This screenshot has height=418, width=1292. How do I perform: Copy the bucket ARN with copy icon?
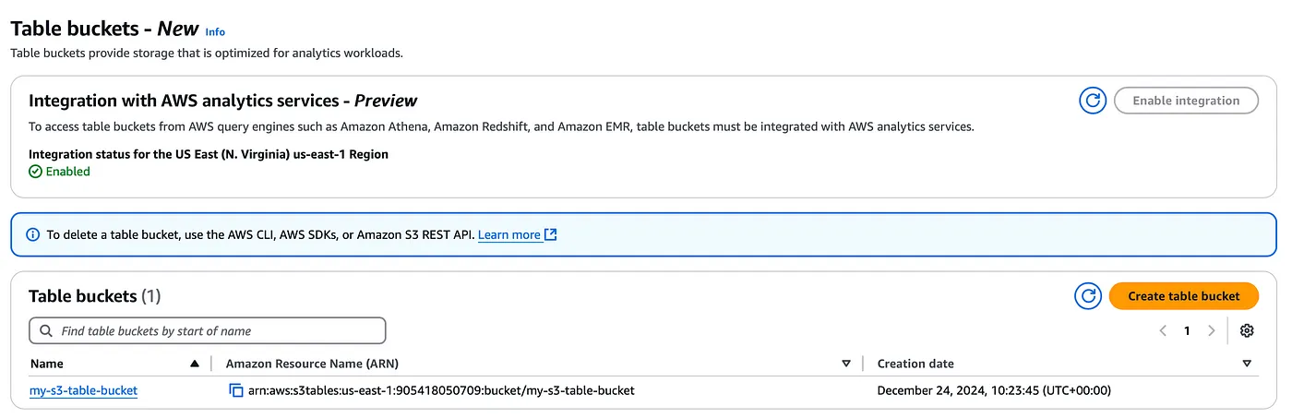tap(236, 390)
